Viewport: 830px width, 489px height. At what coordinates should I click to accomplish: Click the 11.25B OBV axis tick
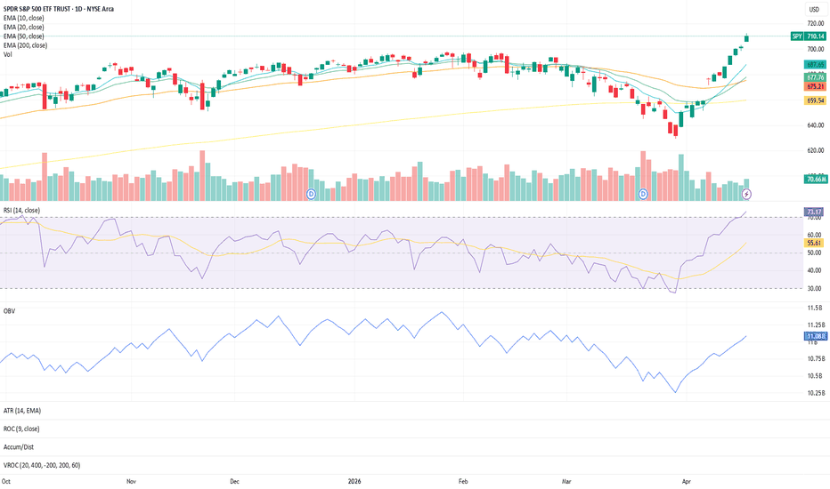click(x=816, y=325)
